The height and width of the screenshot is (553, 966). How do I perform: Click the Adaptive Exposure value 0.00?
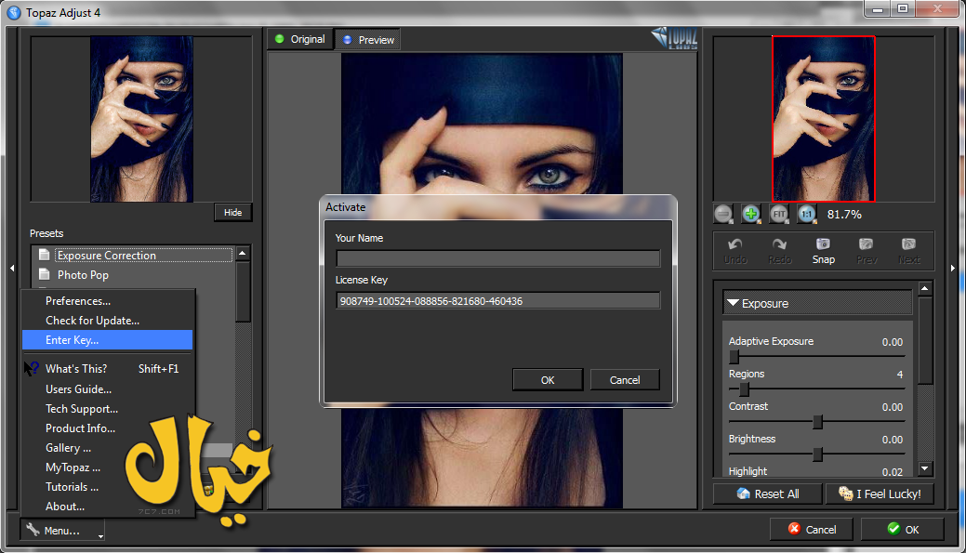point(892,342)
